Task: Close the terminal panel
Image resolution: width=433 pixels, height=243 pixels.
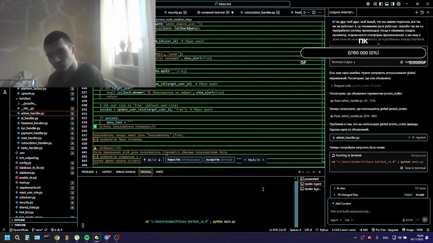Action: tap(319, 172)
